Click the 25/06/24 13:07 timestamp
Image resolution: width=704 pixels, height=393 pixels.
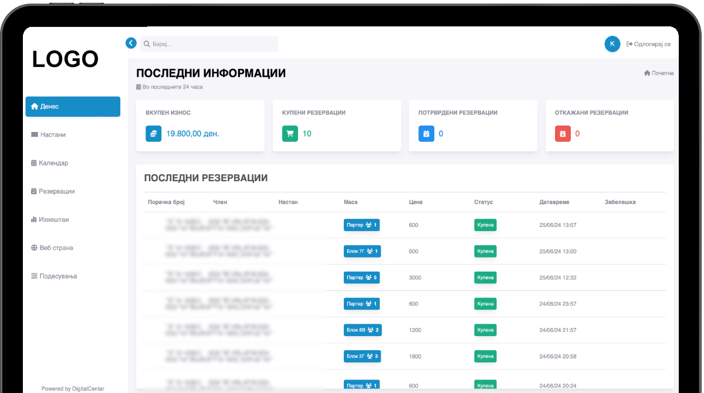tap(558, 225)
